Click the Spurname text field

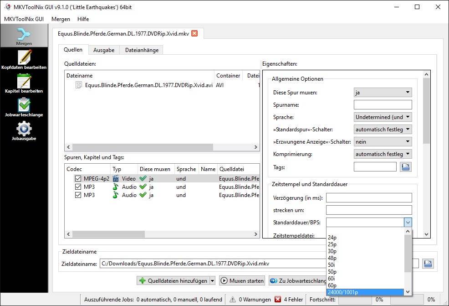click(x=383, y=105)
